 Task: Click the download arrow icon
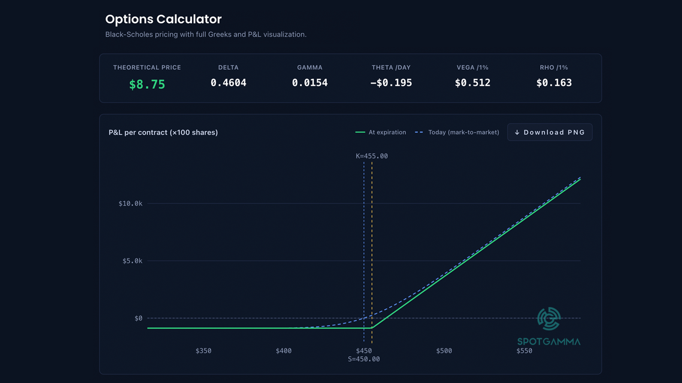(x=517, y=132)
